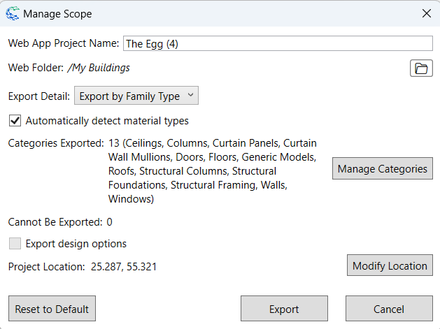
Task: Start the export with the Export button
Action: pyautogui.click(x=284, y=309)
